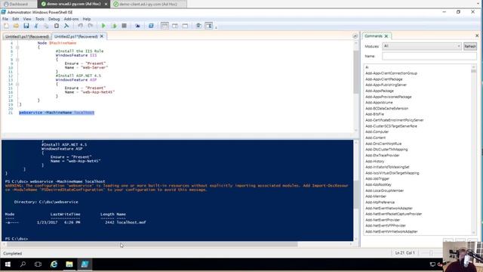483x272 pixels.
Task: Select Add-JobTrigger in the command list
Action: click(x=377, y=178)
